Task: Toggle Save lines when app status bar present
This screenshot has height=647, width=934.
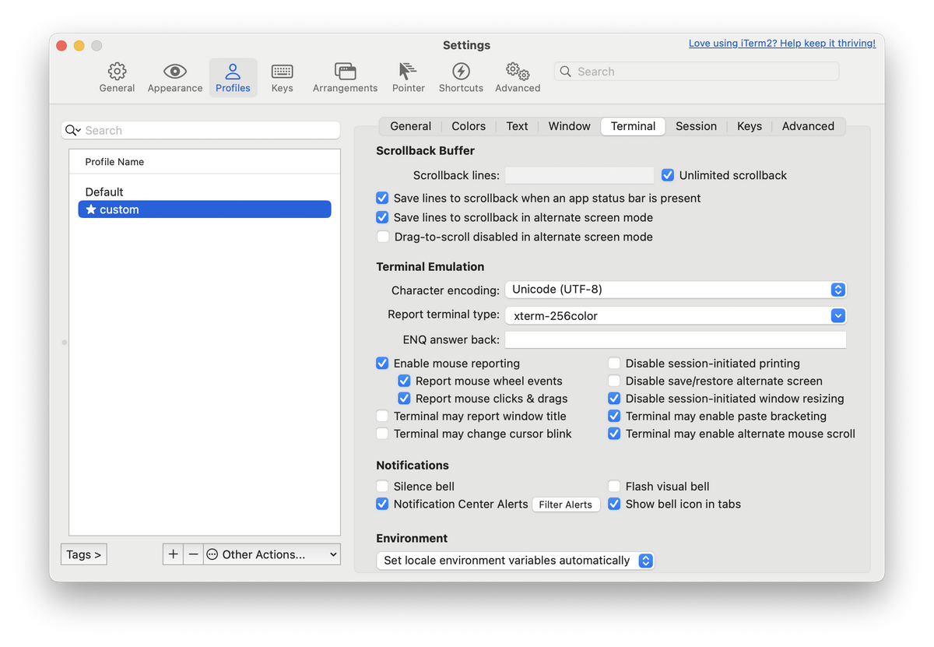Action: pos(382,198)
